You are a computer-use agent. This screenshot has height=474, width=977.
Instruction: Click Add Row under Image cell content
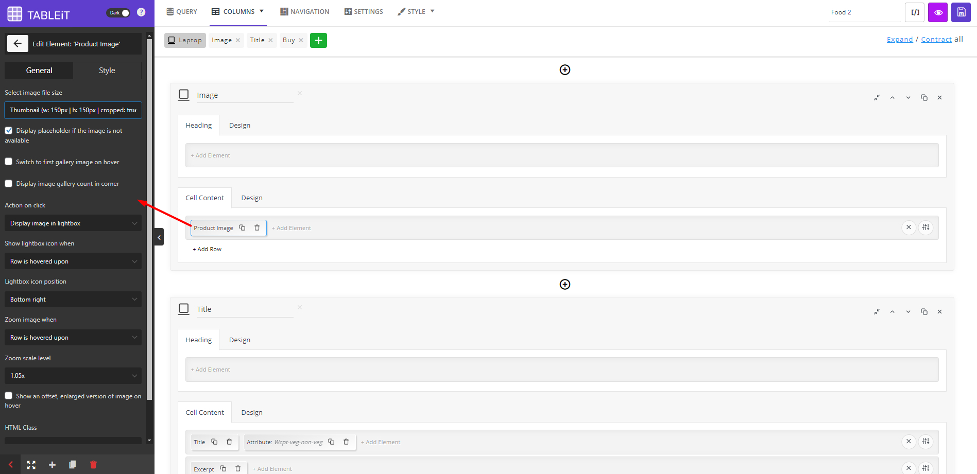click(207, 249)
